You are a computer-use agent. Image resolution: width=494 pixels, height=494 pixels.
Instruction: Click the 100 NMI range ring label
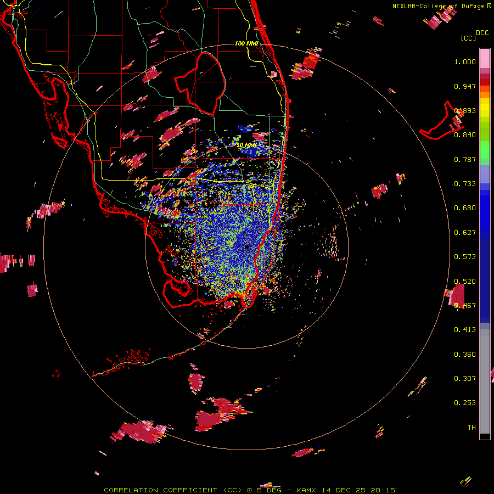point(246,43)
